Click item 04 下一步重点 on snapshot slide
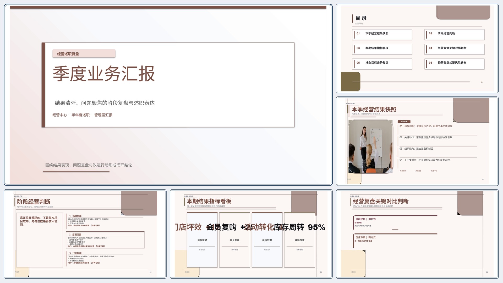The image size is (503, 283). coord(424,160)
